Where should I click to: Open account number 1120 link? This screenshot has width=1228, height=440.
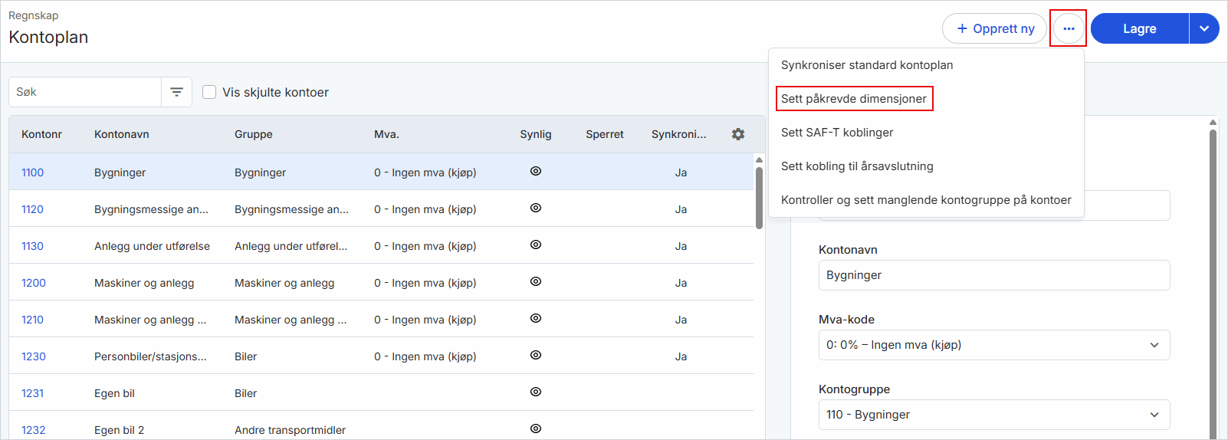click(x=32, y=209)
